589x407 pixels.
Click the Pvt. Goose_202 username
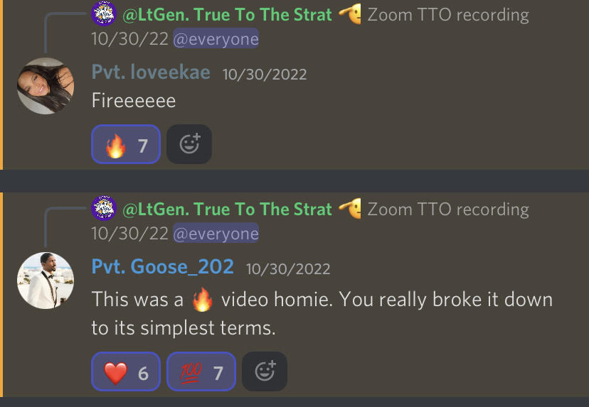click(163, 266)
